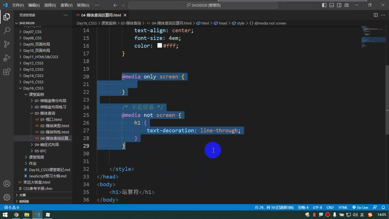Open Customize Layout control
The width and height of the screenshot is (389, 219).
pyautogui.click(x=347, y=5)
